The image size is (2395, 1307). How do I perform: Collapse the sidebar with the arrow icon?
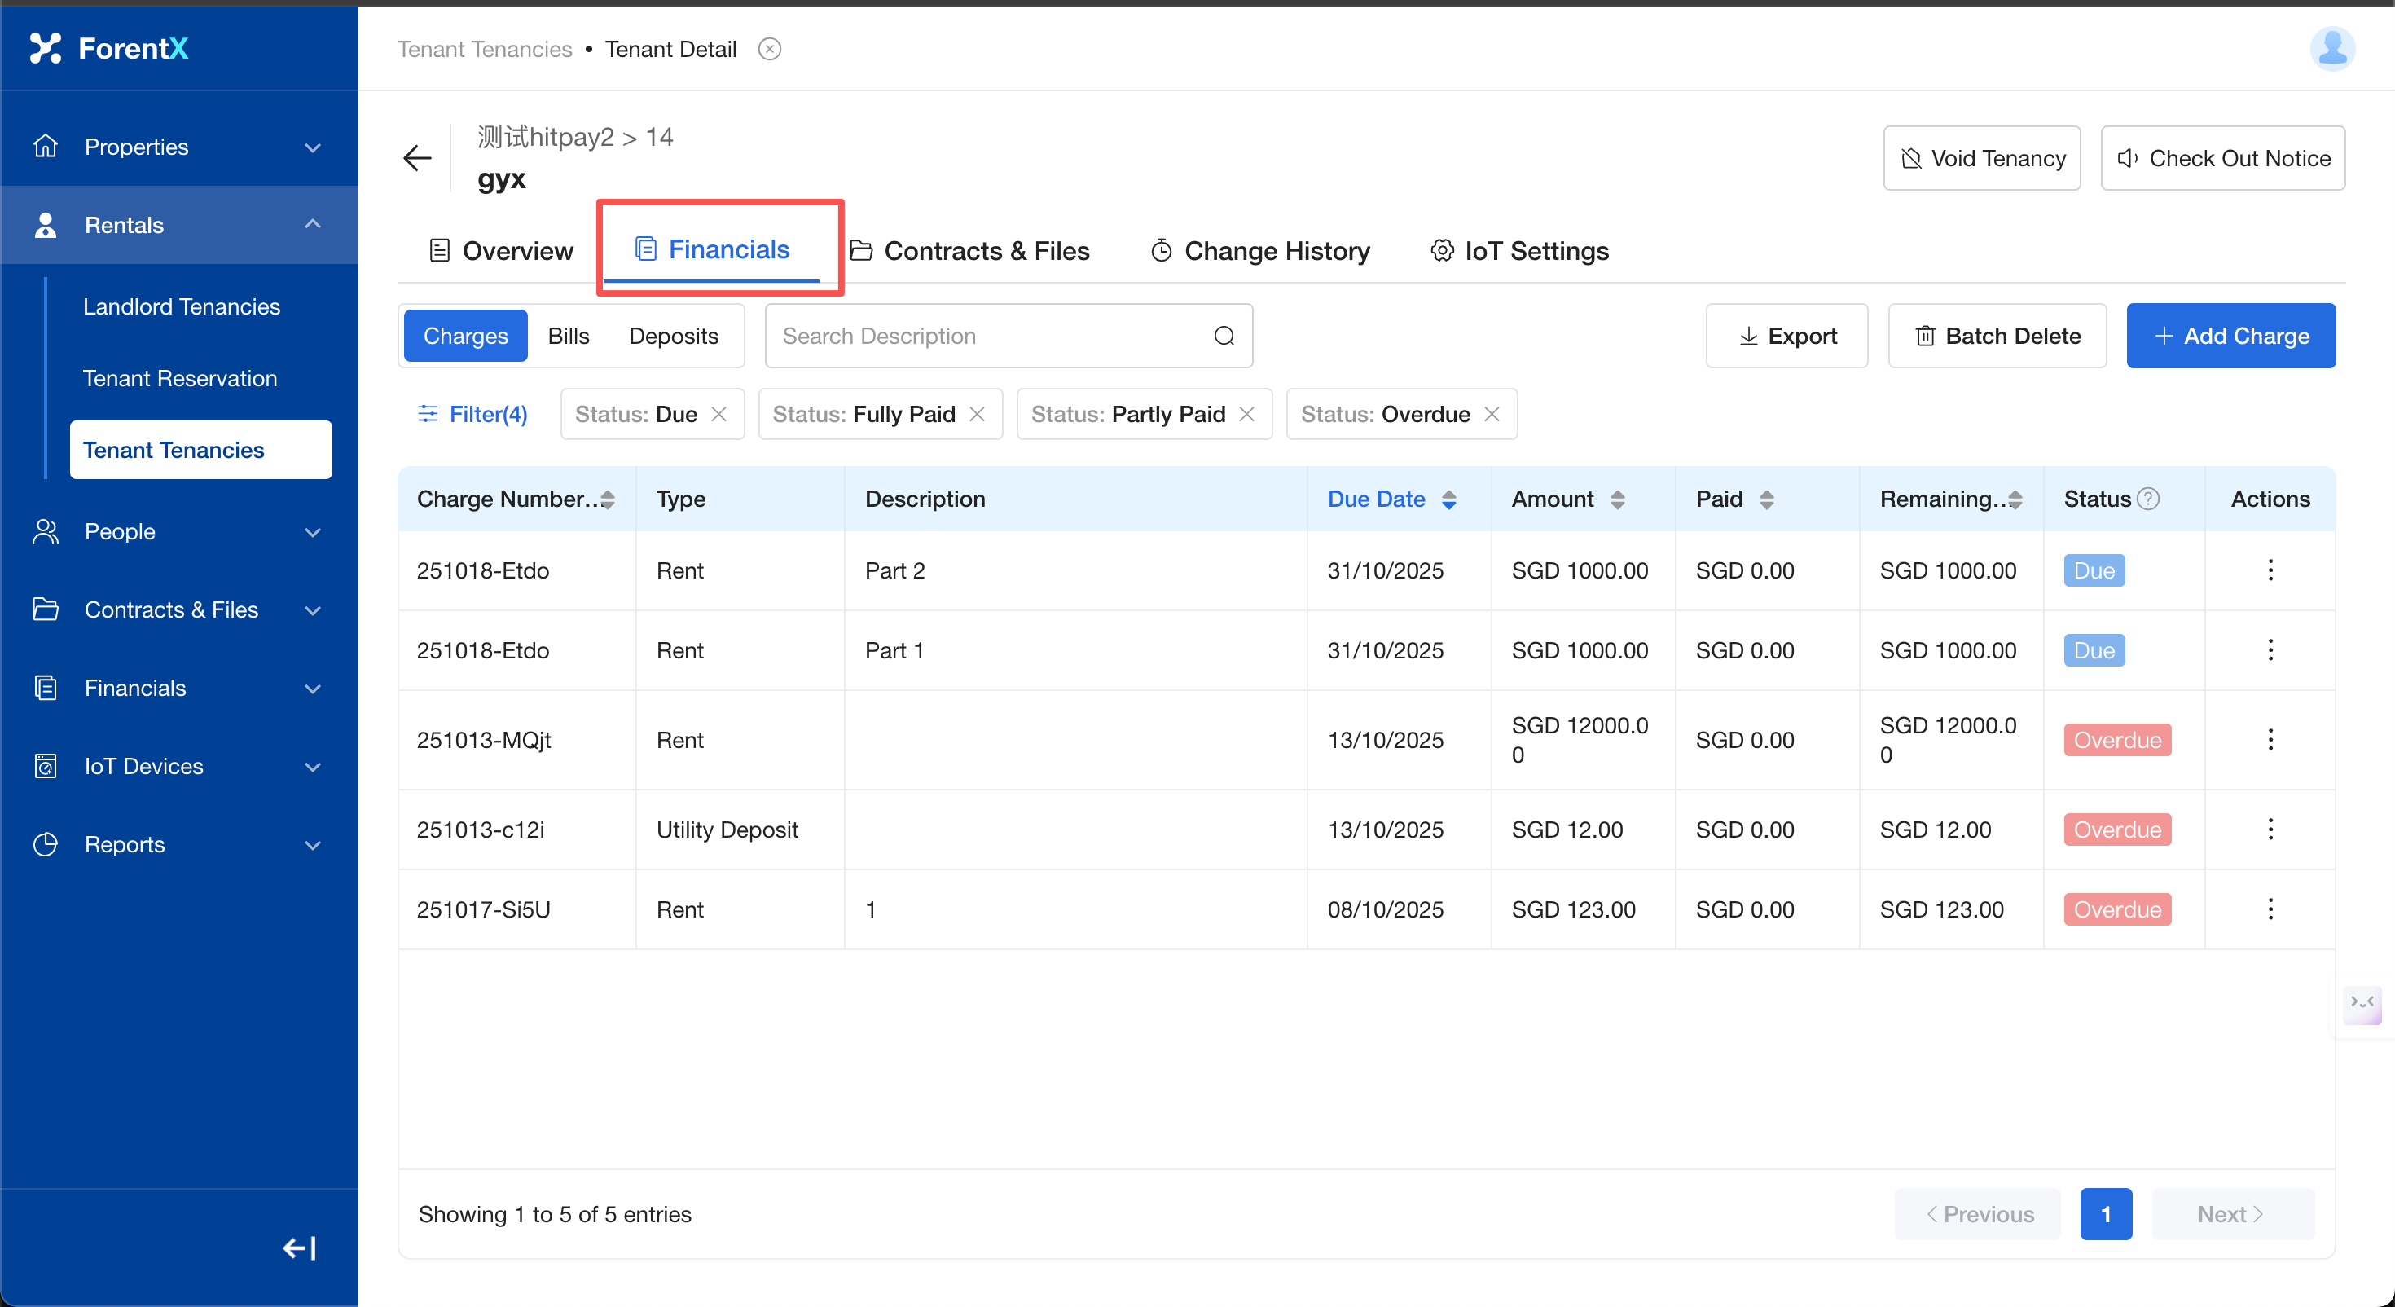[300, 1248]
